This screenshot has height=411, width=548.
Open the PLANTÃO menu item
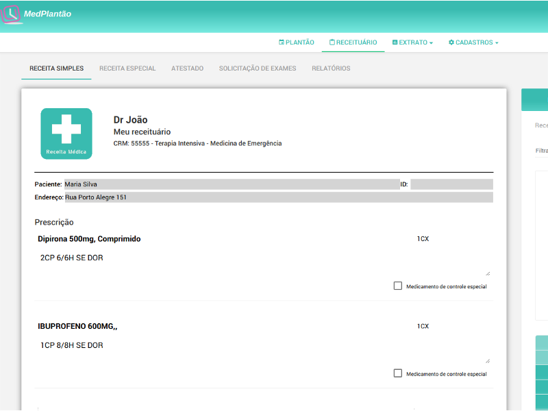[297, 42]
